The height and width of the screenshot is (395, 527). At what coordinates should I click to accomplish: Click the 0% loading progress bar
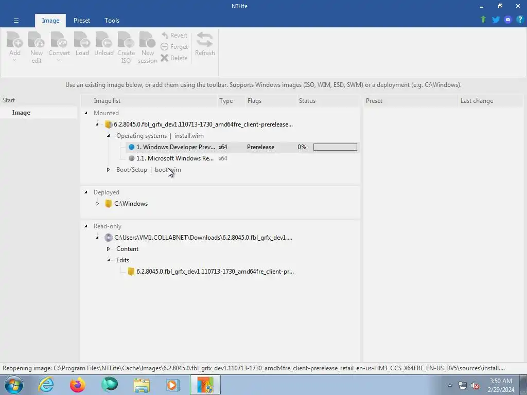click(x=335, y=147)
